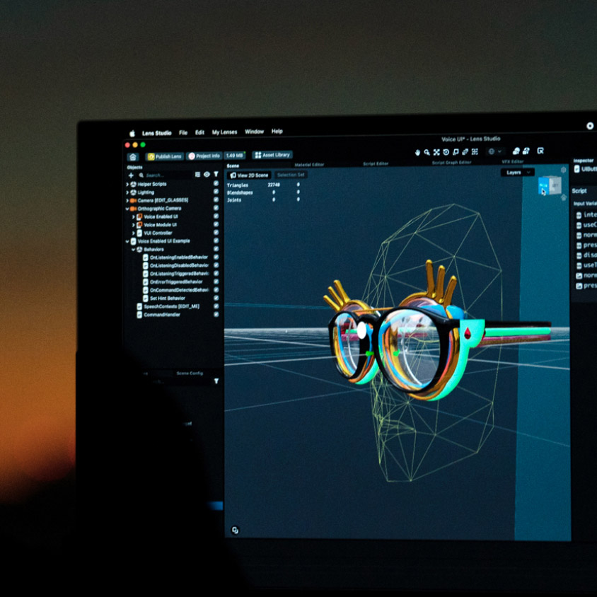
Task: Open the Window menu
Action: 255,132
